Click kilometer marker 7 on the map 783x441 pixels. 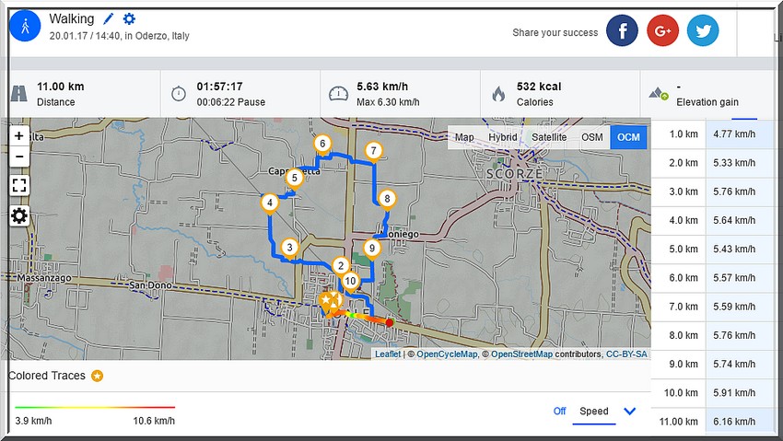(x=373, y=152)
